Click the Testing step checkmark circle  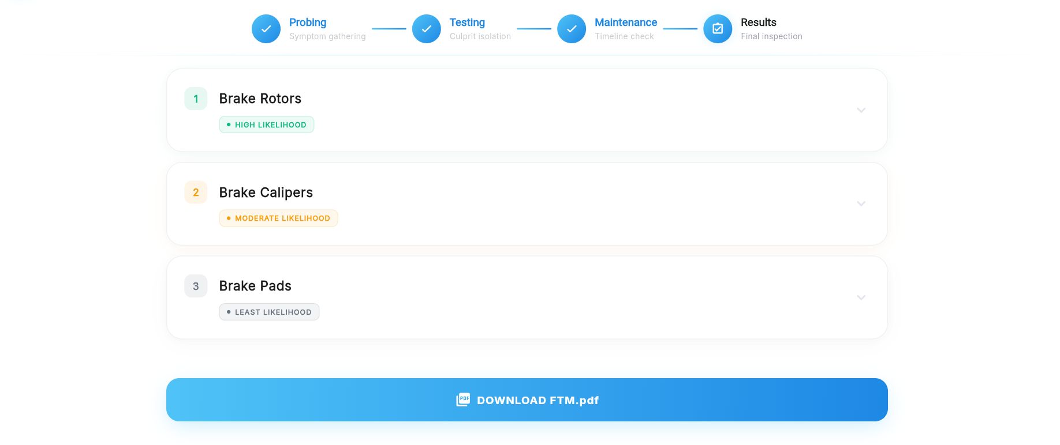(x=427, y=29)
